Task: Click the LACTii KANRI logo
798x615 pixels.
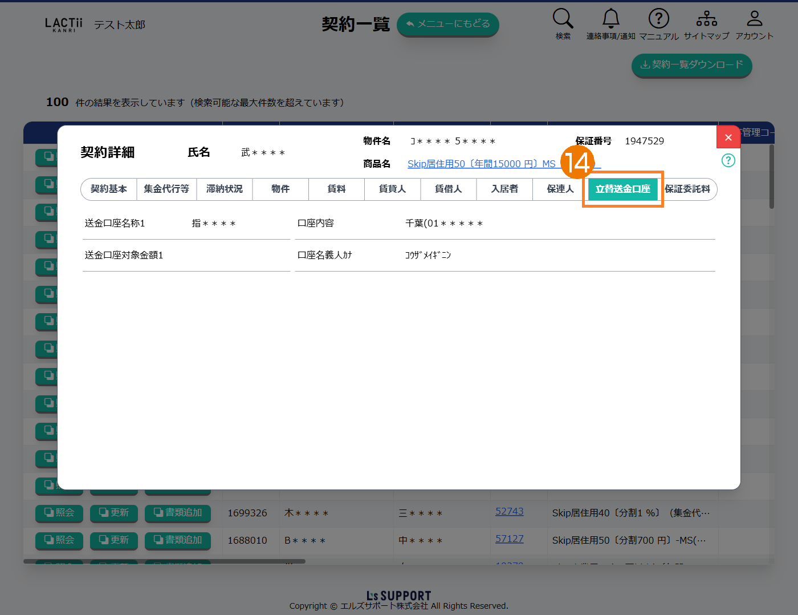Action: pos(63,25)
